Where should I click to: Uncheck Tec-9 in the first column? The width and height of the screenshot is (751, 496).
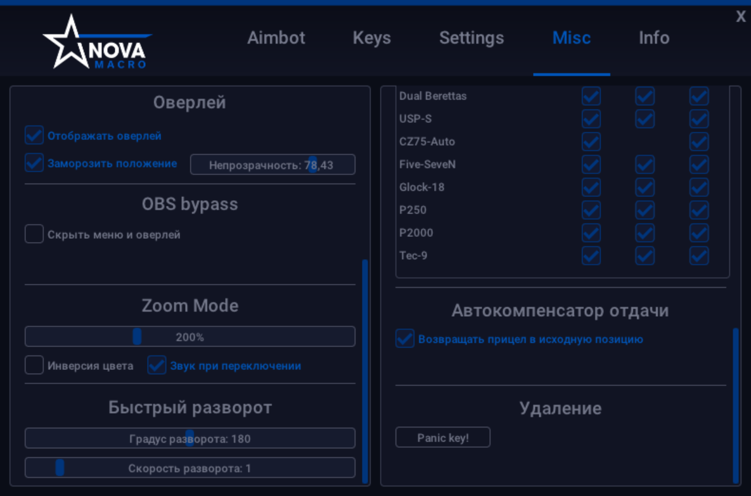tap(591, 255)
